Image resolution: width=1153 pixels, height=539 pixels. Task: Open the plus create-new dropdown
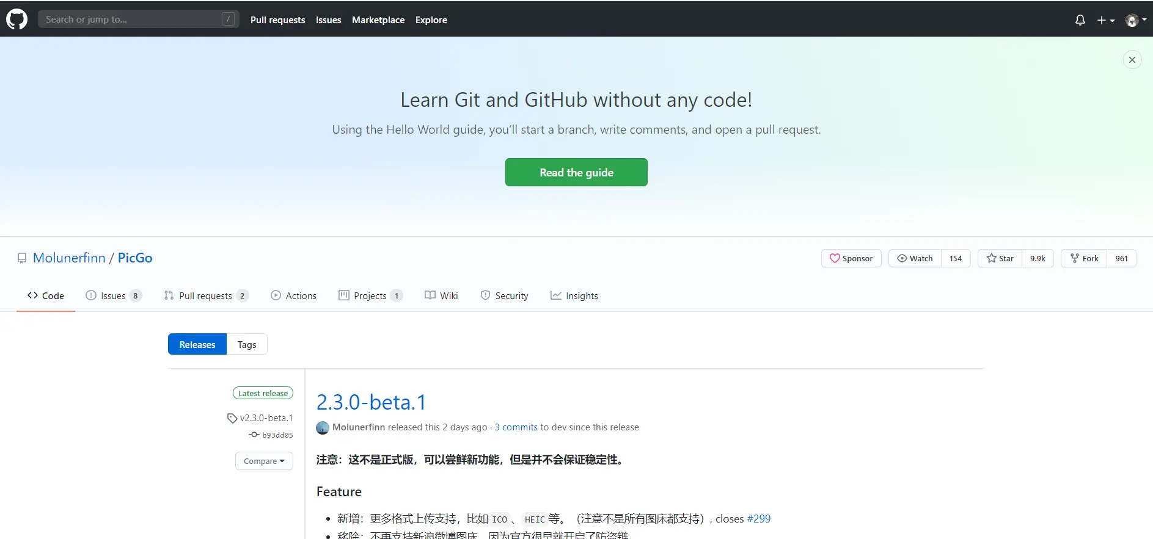point(1106,20)
